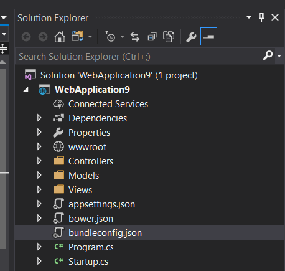
Task: Open the Pending Changes Filter clock icon
Action: coord(110,36)
